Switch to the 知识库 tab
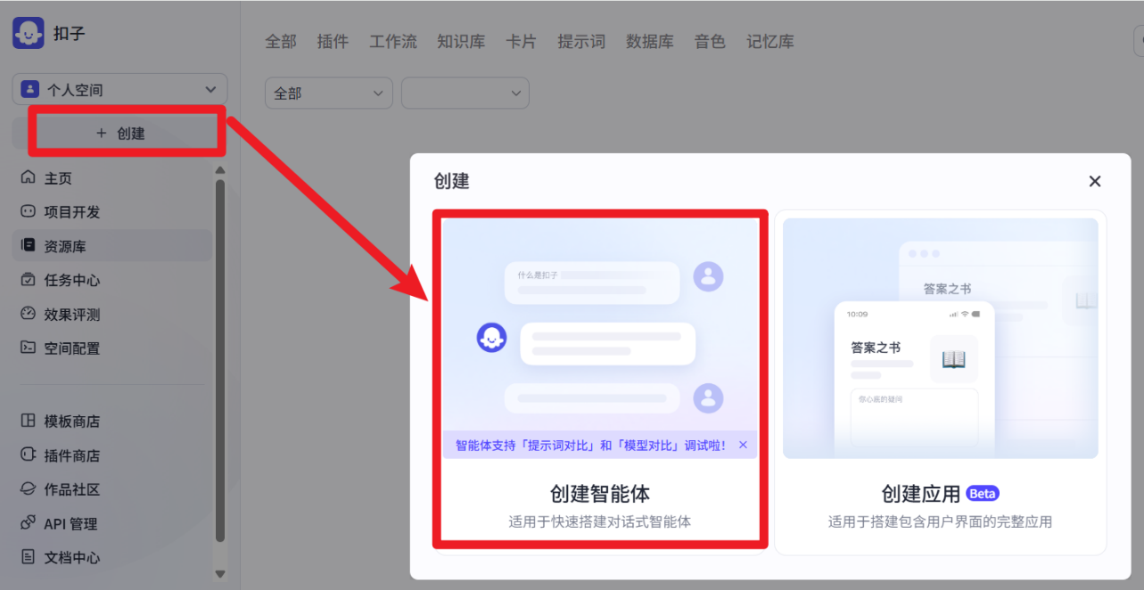This screenshot has width=1144, height=590. [461, 41]
